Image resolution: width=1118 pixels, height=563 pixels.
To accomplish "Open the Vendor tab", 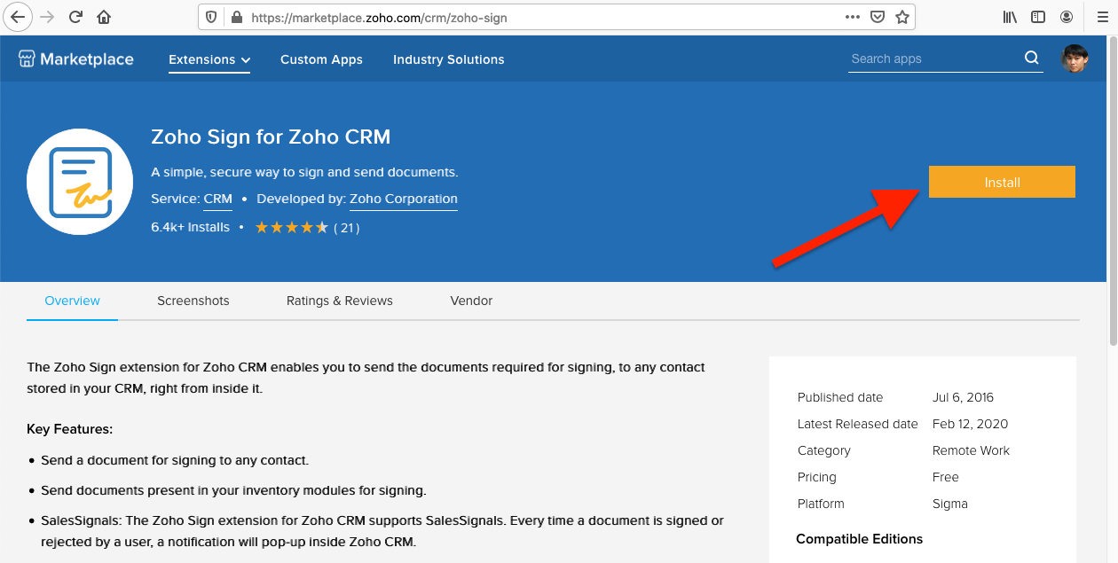I will tap(471, 301).
